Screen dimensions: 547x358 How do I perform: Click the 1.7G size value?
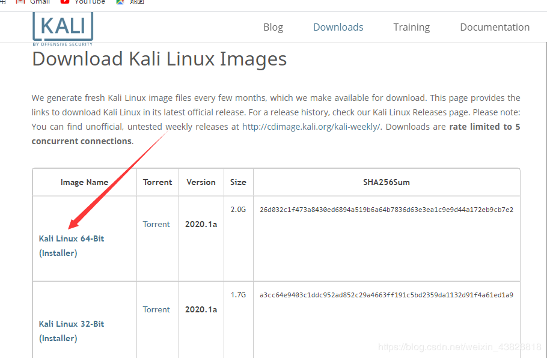238,295
